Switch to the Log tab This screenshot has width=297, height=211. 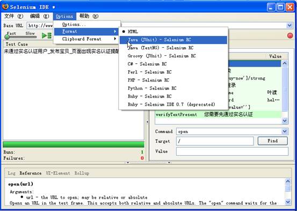click(x=11, y=173)
